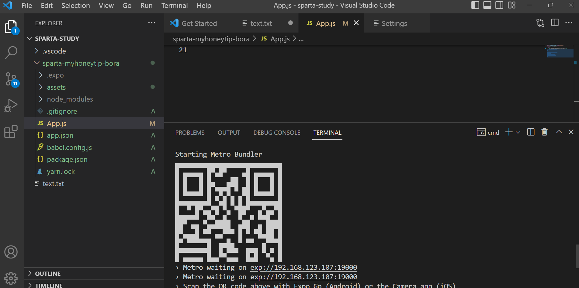The height and width of the screenshot is (288, 579).
Task: Open the Extensions view
Action: pos(11,132)
